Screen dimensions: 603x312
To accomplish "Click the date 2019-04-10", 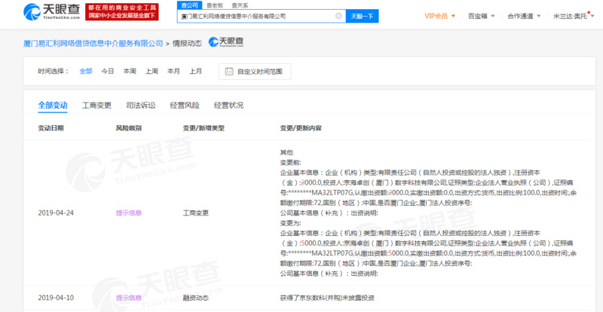I will (x=55, y=298).
